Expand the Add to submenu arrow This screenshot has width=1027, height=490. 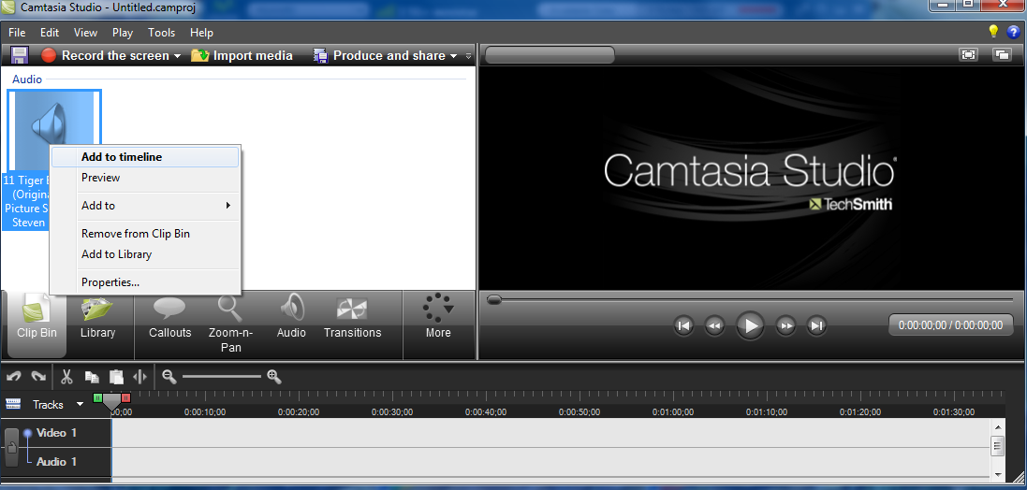(x=227, y=206)
